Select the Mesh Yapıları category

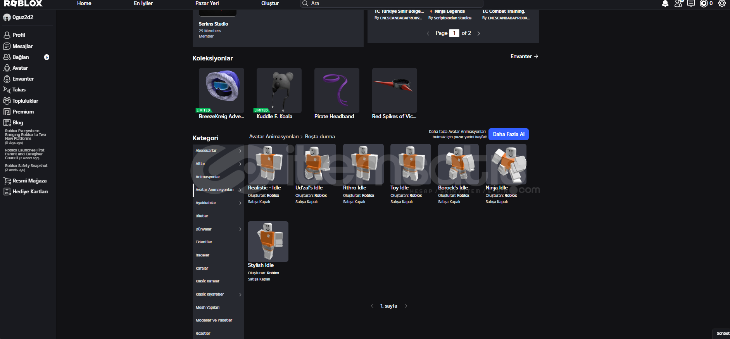click(x=218, y=308)
